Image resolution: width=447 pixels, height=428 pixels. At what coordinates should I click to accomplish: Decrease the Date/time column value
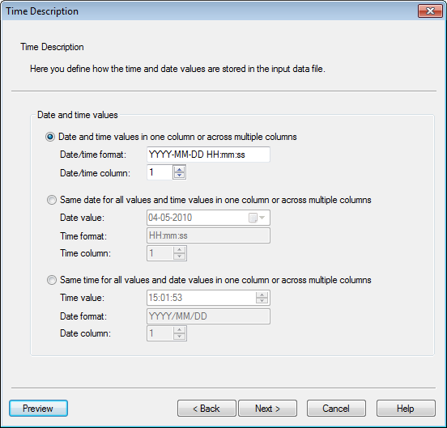click(179, 175)
